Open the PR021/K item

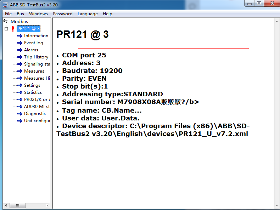tap(37, 100)
